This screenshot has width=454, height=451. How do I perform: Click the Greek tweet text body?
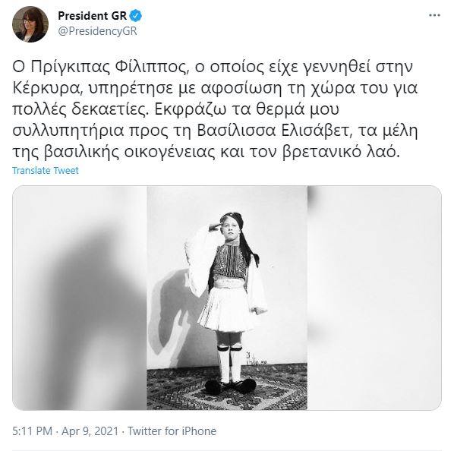tap(215, 109)
